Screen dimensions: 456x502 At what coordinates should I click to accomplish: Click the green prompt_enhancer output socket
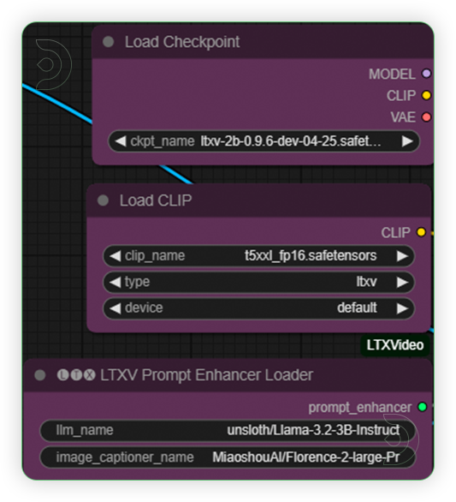[422, 407]
